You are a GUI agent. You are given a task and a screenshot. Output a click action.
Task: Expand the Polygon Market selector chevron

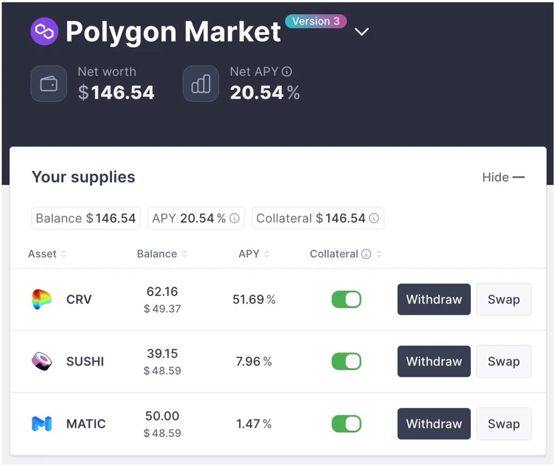click(x=362, y=32)
